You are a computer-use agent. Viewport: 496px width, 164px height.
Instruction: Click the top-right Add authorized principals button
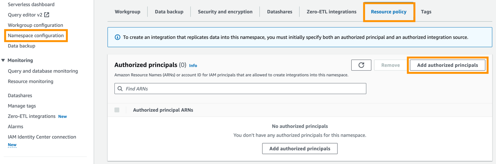point(447,65)
